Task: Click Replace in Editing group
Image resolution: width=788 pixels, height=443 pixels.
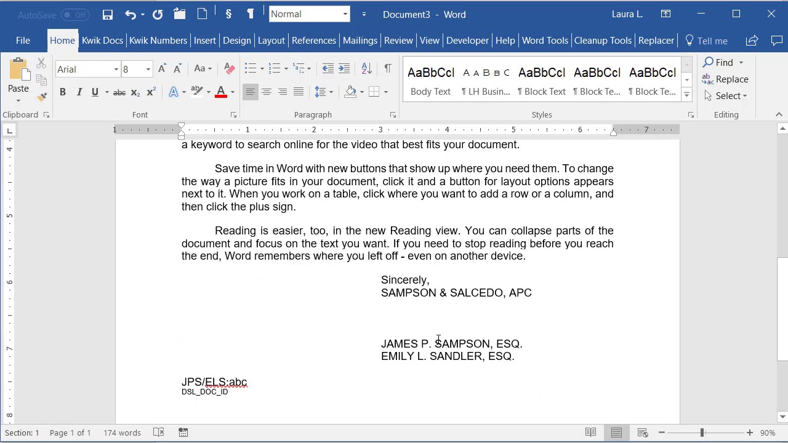Action: pos(726,79)
